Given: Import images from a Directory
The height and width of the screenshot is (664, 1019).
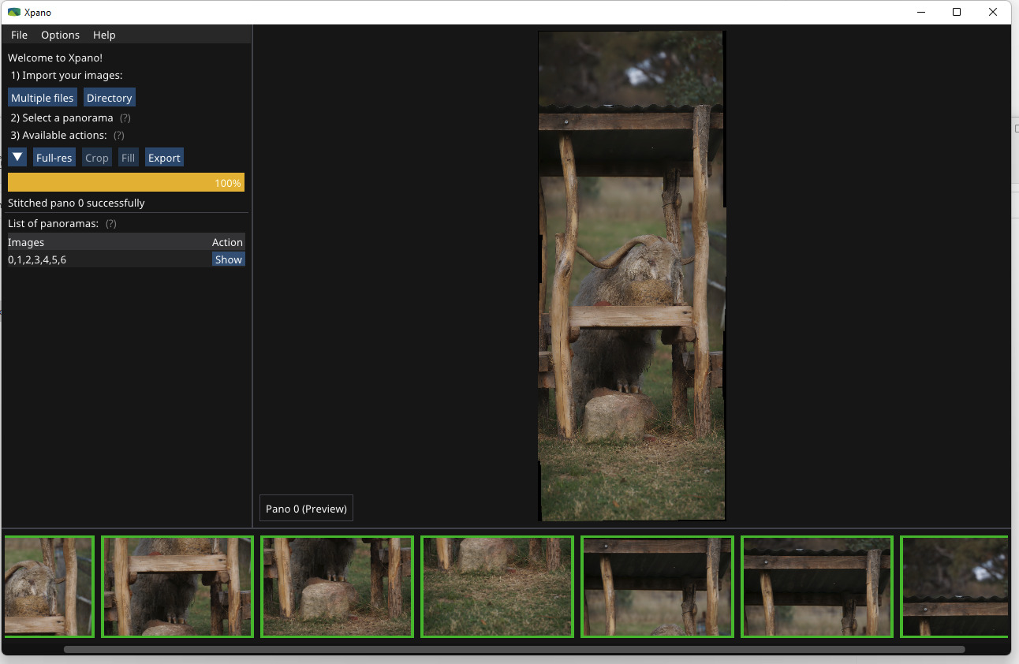Looking at the screenshot, I should pyautogui.click(x=109, y=98).
